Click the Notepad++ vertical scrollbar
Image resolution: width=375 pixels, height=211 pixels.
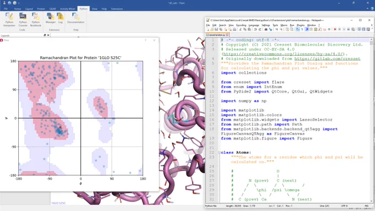(x=371, y=120)
